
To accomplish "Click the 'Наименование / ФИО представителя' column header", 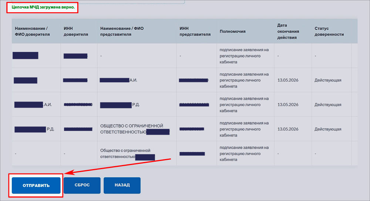I will (x=122, y=31).
